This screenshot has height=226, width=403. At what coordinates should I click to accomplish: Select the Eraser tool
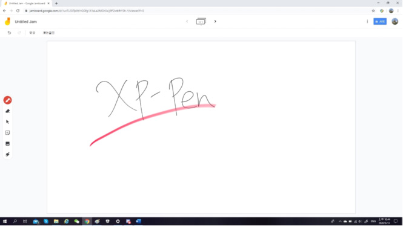[7, 111]
